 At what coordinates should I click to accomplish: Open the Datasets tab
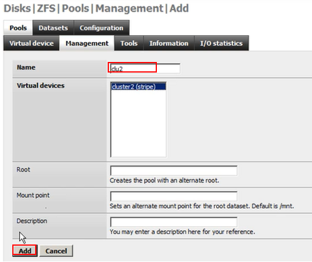(x=53, y=28)
